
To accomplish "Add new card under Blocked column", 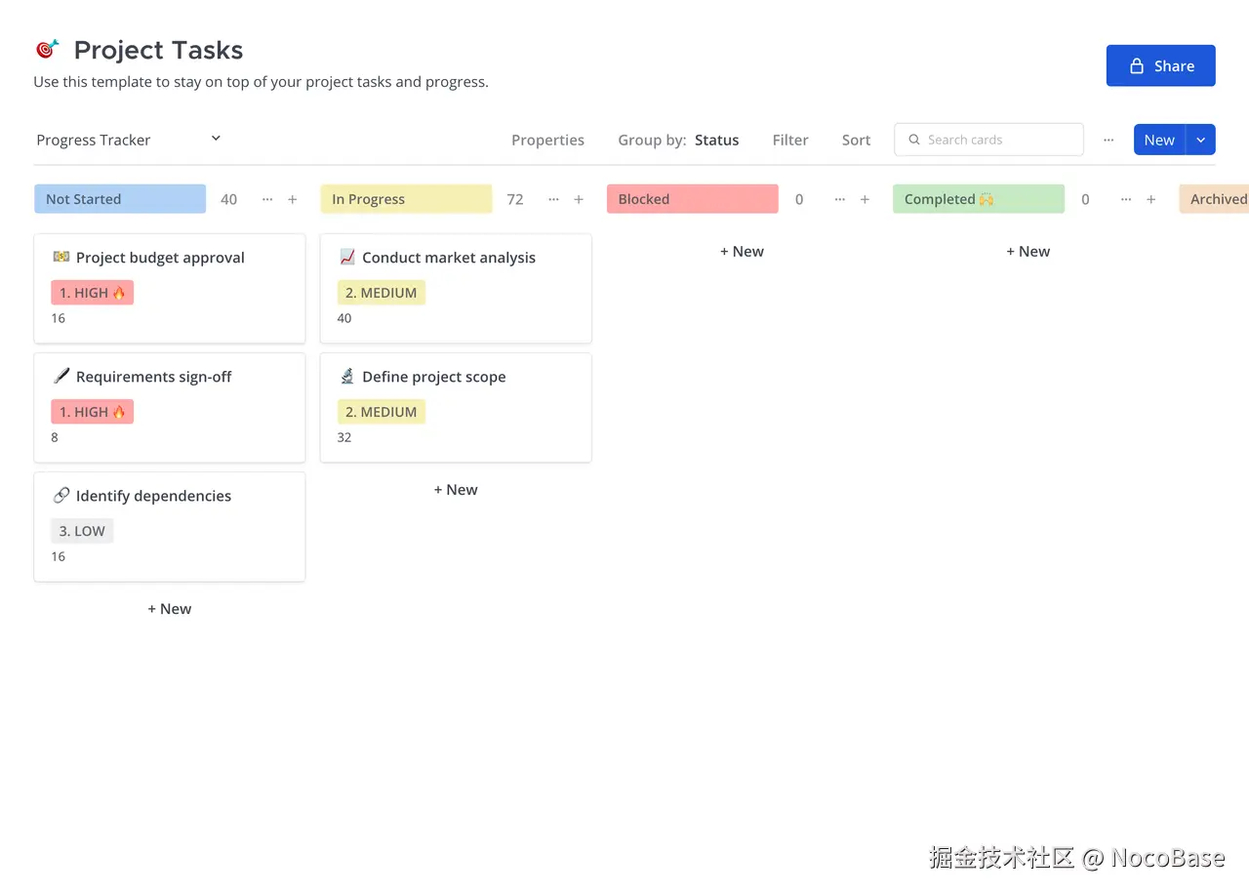I will click(x=742, y=251).
